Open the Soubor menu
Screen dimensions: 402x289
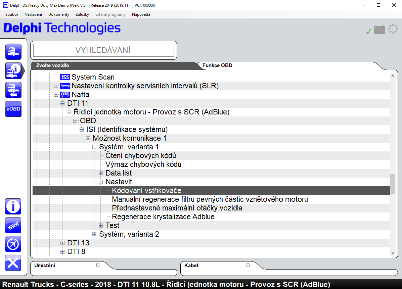coord(12,14)
